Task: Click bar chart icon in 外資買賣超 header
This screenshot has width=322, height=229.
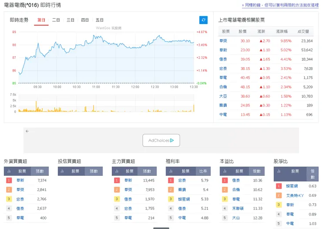Action: pyautogui.click(x=9, y=171)
